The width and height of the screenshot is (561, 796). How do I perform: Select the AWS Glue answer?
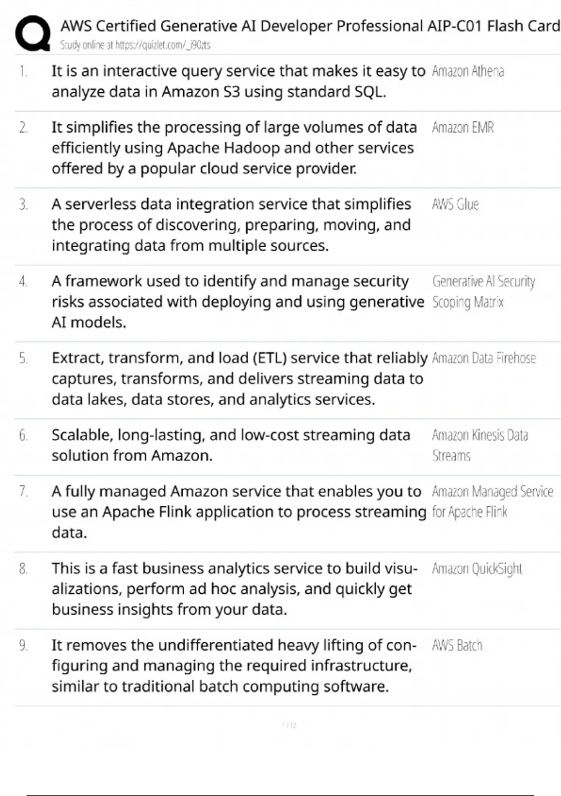click(455, 204)
